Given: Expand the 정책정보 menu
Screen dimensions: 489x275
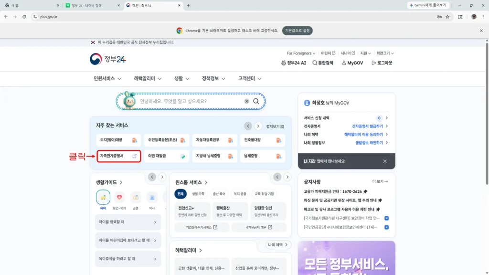Looking at the screenshot, I should point(213,79).
